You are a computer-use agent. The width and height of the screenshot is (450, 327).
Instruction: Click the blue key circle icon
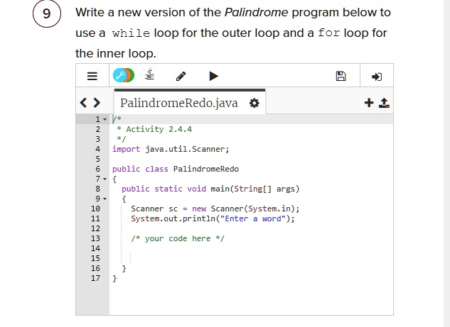pyautogui.click(x=119, y=76)
